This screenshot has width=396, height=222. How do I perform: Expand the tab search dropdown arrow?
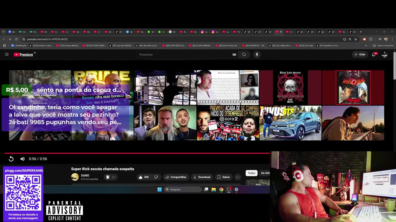pyautogui.click(x=3, y=32)
